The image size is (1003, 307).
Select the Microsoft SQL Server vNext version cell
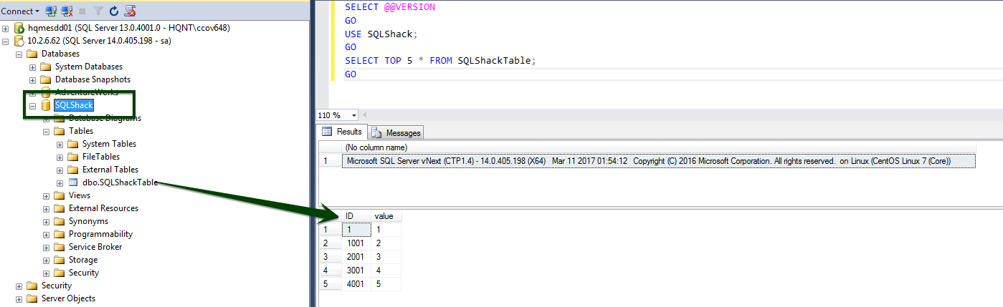pyautogui.click(x=659, y=161)
